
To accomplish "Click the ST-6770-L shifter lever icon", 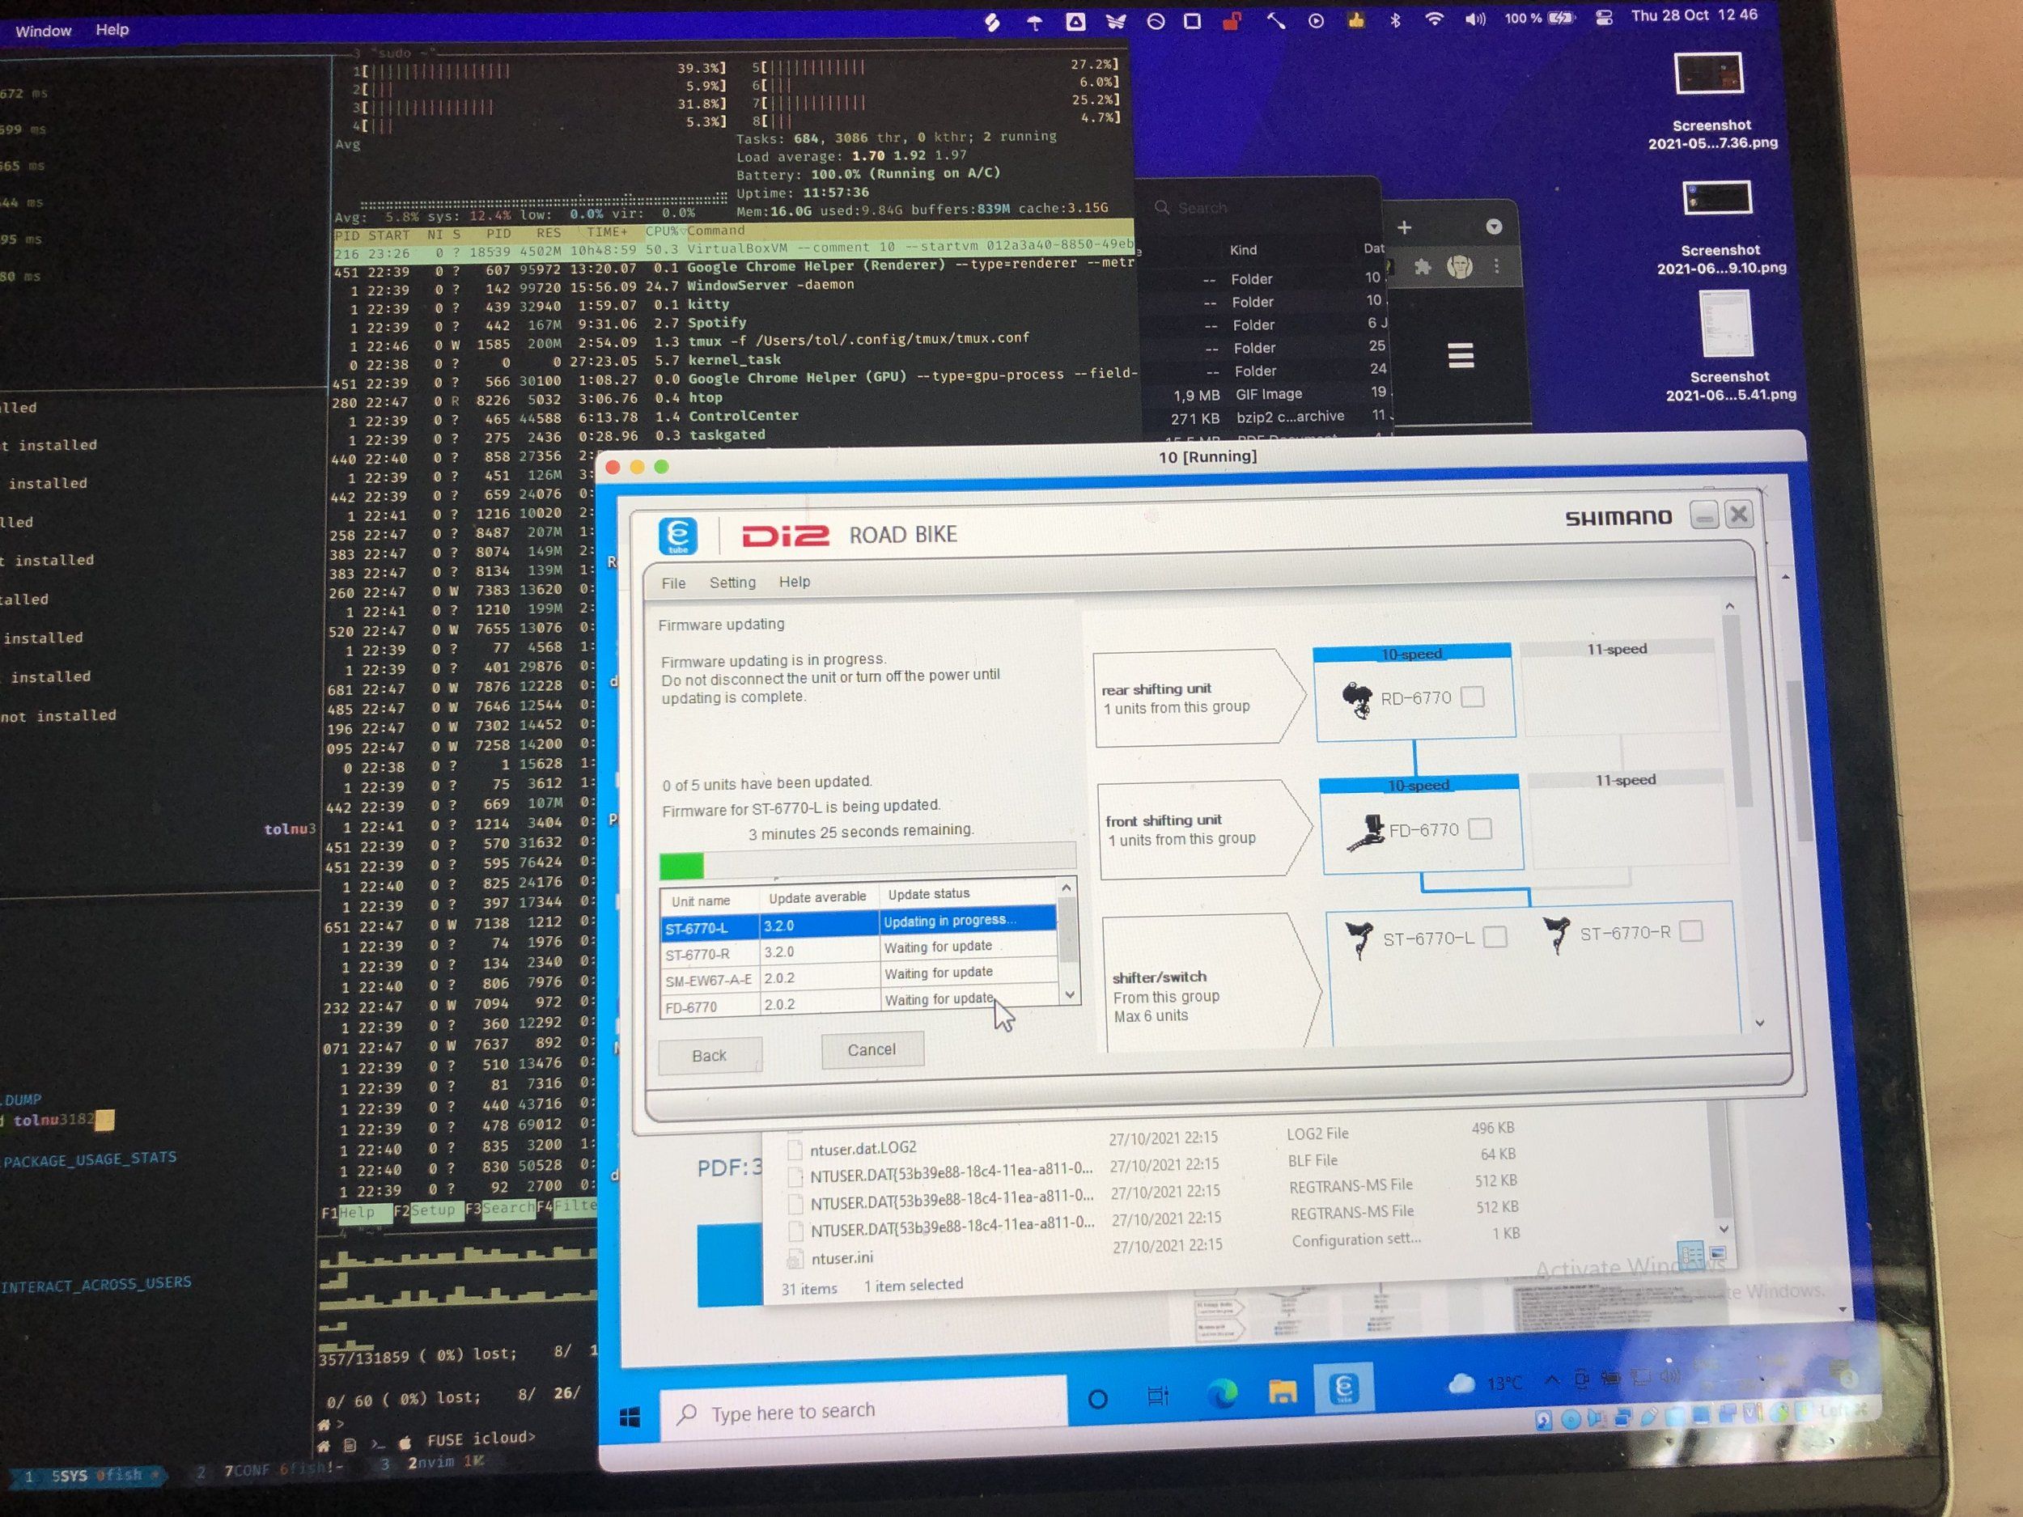I will point(1359,939).
